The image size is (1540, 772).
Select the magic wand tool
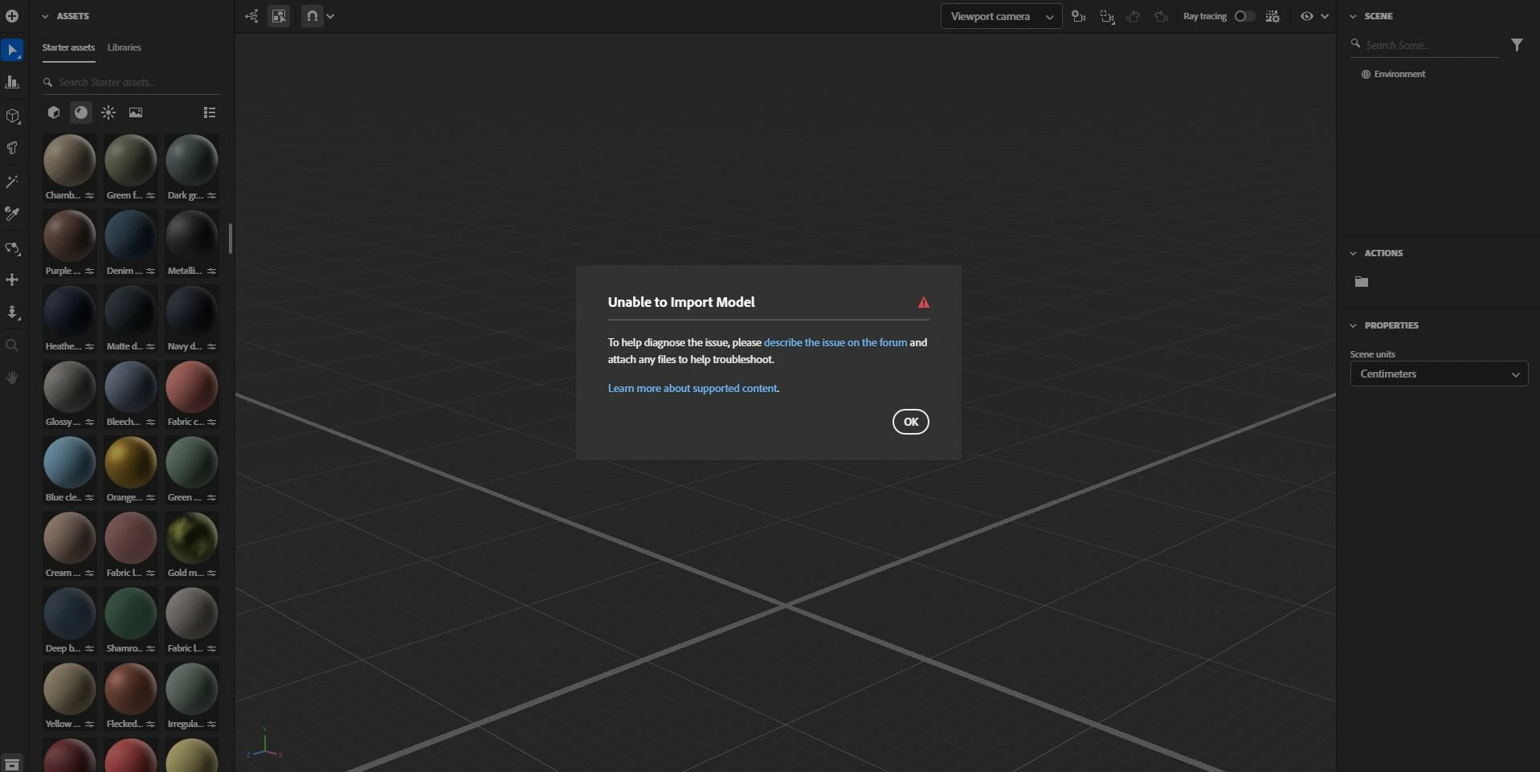point(12,182)
